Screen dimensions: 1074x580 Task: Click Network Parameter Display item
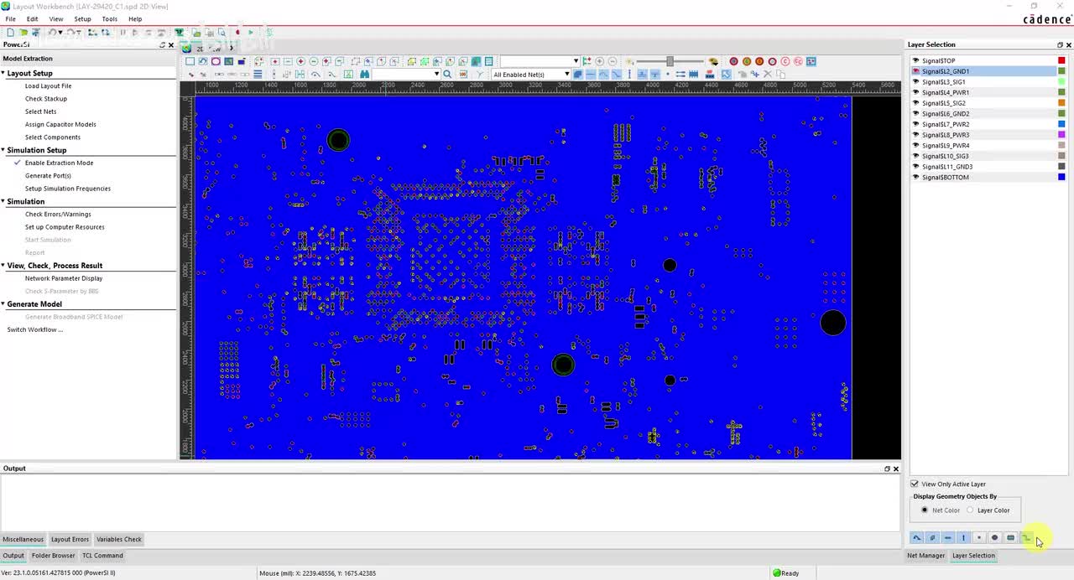pyautogui.click(x=64, y=278)
